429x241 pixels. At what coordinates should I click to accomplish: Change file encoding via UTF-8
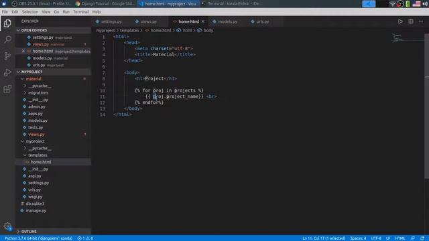tap(376, 238)
